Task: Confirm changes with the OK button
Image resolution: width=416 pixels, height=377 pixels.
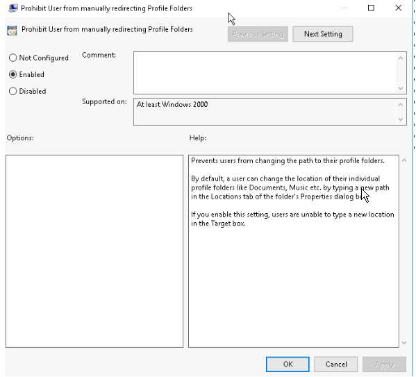Action: (x=288, y=365)
